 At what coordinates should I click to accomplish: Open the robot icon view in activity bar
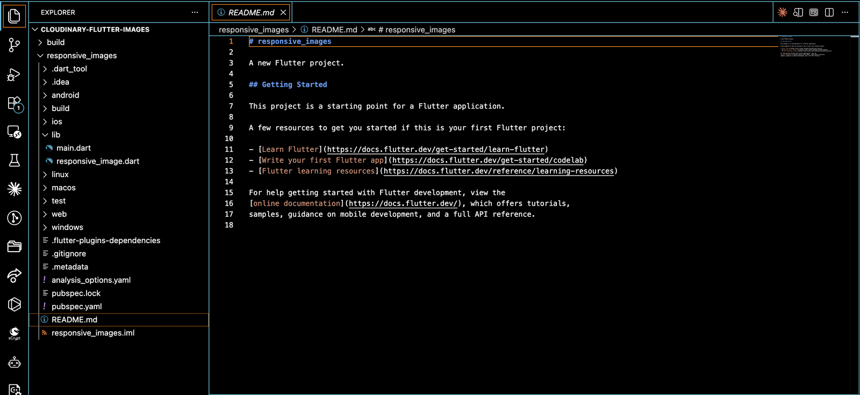15,362
